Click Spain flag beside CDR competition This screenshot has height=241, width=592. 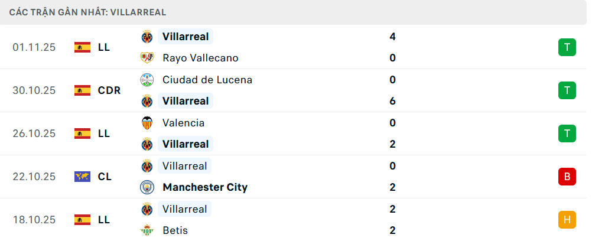[82, 90]
